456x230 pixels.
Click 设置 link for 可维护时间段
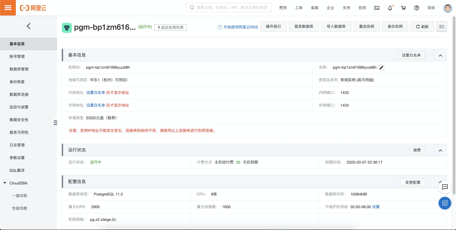point(376,207)
